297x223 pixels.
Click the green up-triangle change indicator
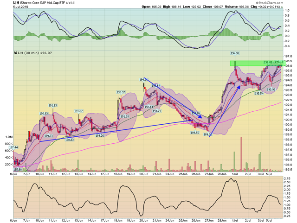point(282,7)
